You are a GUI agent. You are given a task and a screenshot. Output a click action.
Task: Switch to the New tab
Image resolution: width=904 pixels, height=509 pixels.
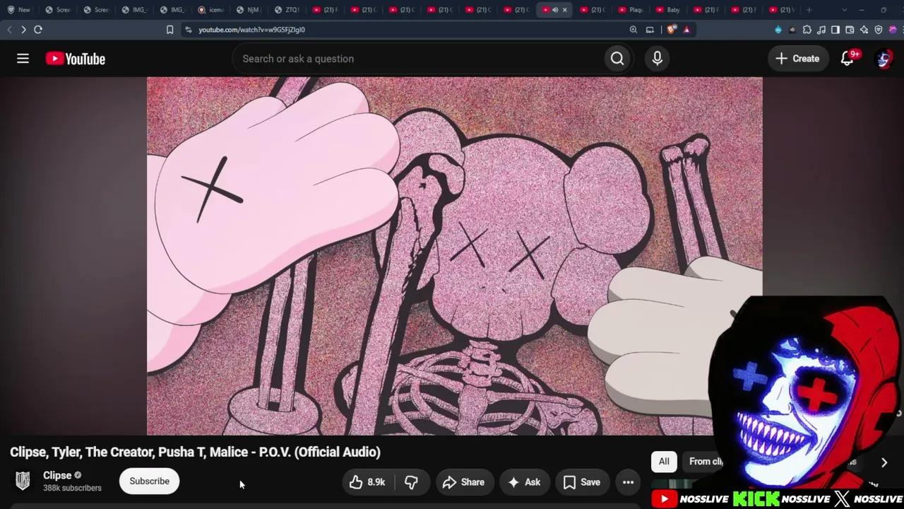pyautogui.click(x=19, y=10)
